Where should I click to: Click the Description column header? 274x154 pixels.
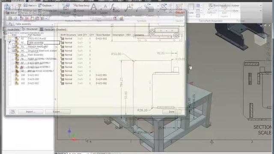[119, 35]
